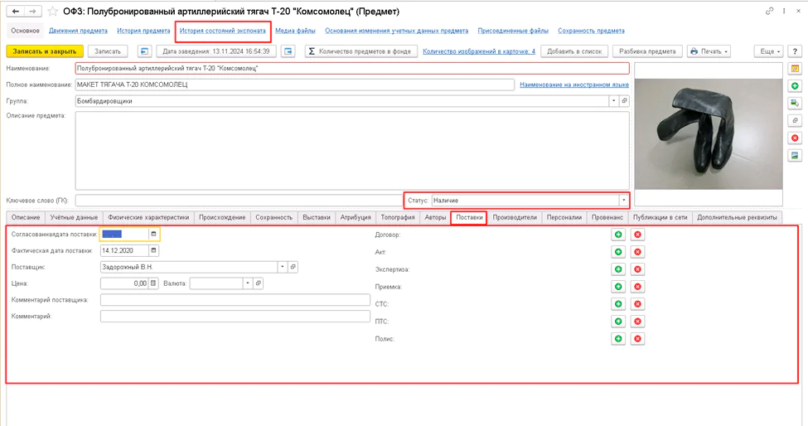This screenshot has height=426, width=808.
Task: Click the boots photo thumbnail
Action: [x=709, y=134]
